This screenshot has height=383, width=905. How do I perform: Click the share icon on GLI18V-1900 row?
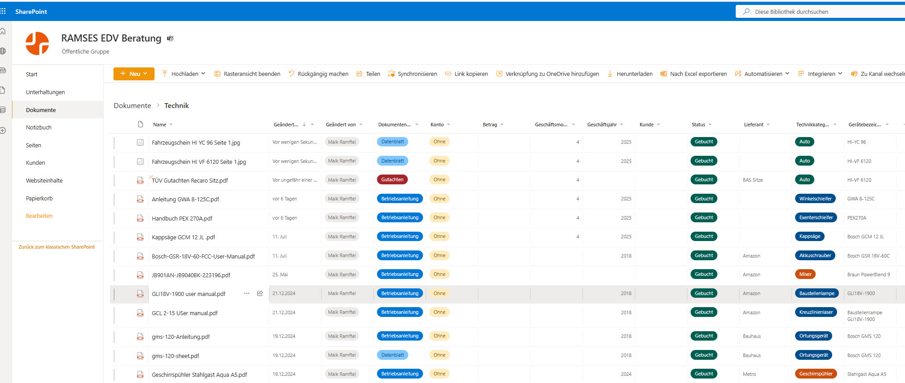(x=260, y=293)
